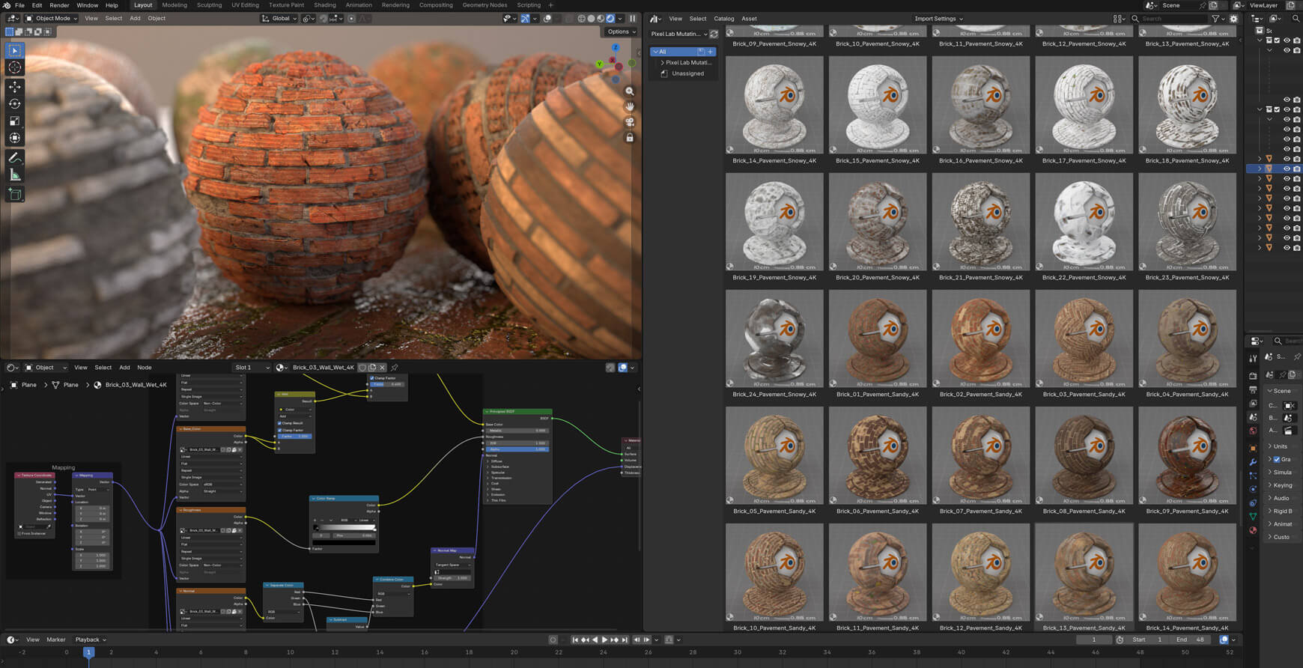Expand the Keying panel in Scene properties

tap(1282, 485)
